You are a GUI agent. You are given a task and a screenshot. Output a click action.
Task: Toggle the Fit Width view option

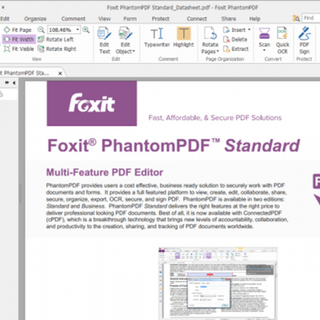click(x=19, y=39)
